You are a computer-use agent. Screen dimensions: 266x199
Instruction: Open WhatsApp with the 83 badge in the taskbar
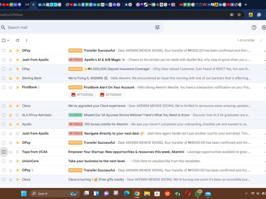coord(198,194)
